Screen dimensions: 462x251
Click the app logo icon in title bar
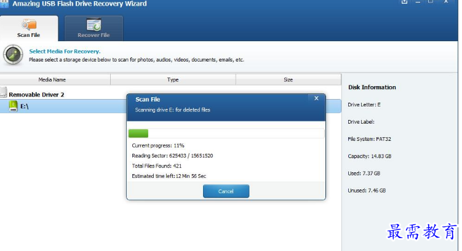click(x=4, y=4)
